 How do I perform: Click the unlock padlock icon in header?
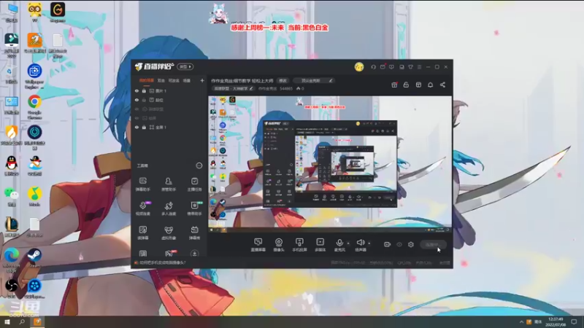pos(406,85)
